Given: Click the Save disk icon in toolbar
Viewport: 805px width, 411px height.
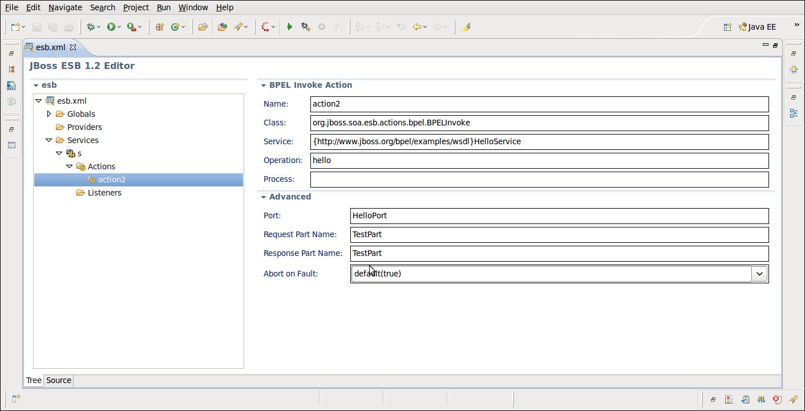Looking at the screenshot, I should tap(37, 27).
